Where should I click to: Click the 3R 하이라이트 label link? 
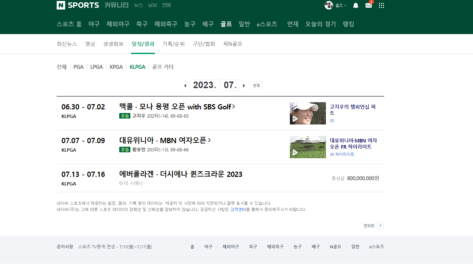click(342, 154)
